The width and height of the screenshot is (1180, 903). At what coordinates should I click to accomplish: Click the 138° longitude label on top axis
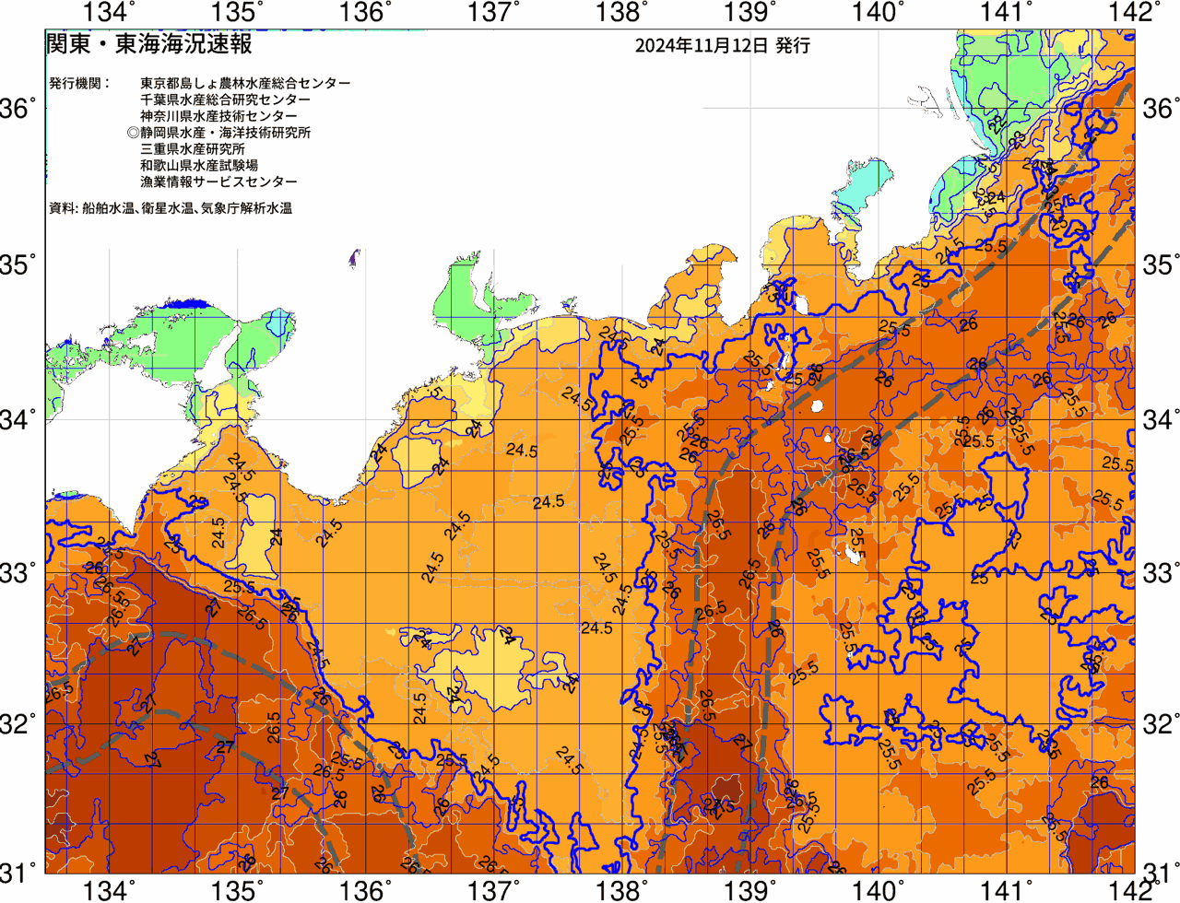point(622,13)
